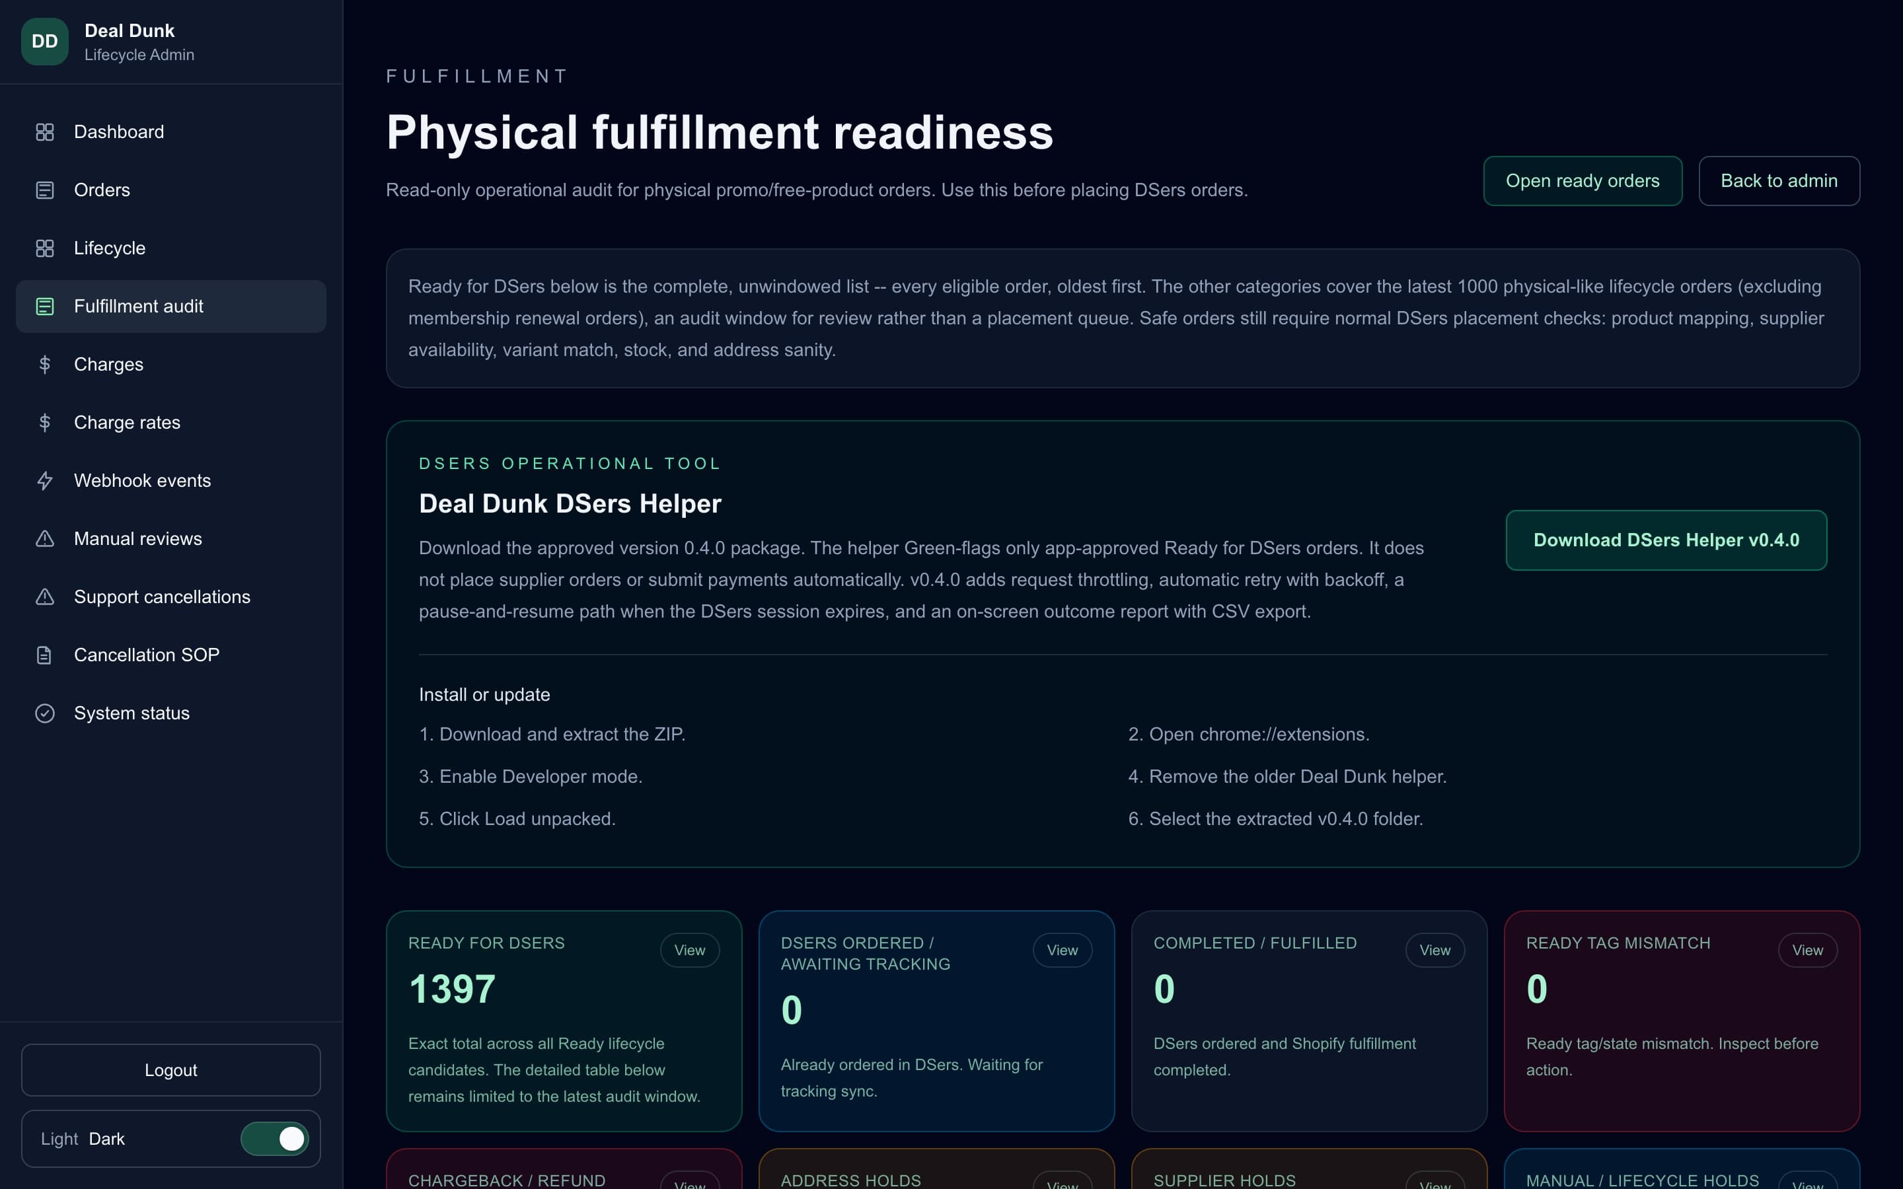Click the Charges dollar icon

click(45, 365)
